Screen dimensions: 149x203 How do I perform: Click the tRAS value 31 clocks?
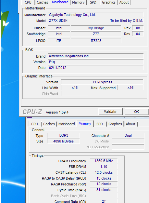point(104,190)
